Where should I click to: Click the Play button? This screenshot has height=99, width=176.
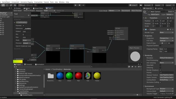[75, 5]
